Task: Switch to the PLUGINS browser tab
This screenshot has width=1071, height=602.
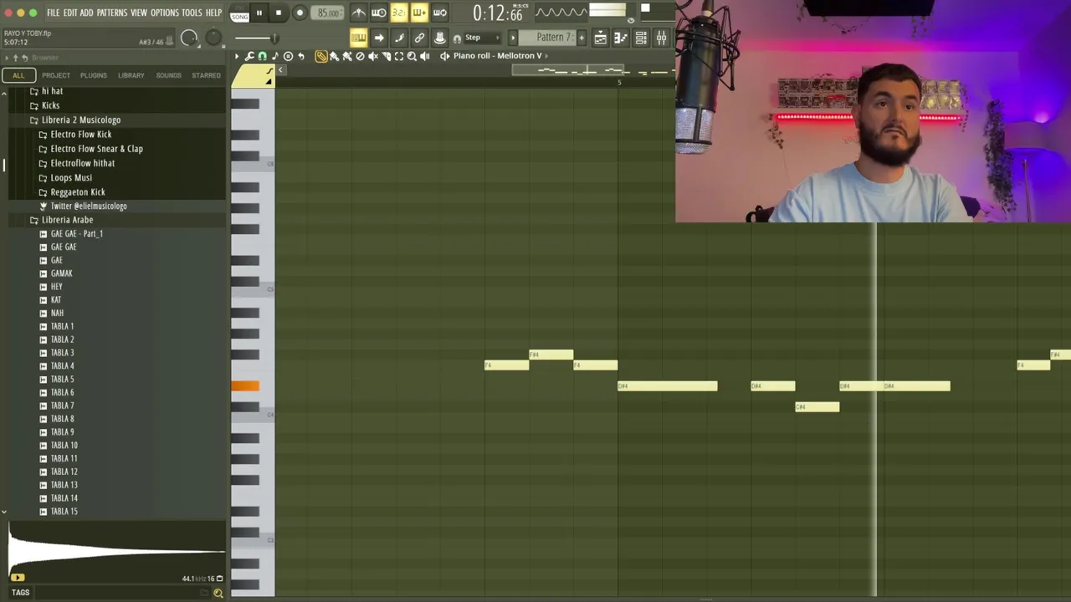Action: point(93,75)
